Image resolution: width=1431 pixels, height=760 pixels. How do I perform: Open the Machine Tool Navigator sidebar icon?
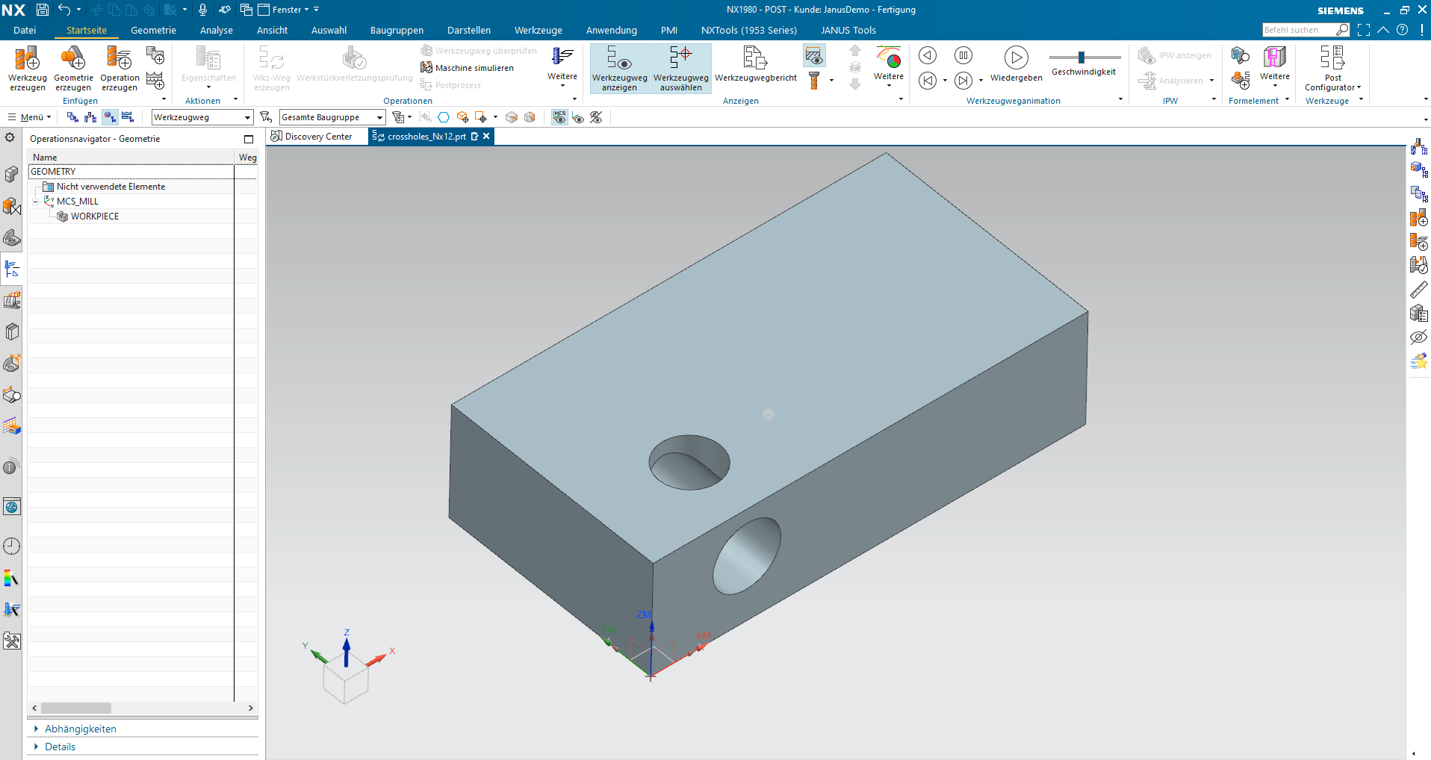[x=11, y=300]
